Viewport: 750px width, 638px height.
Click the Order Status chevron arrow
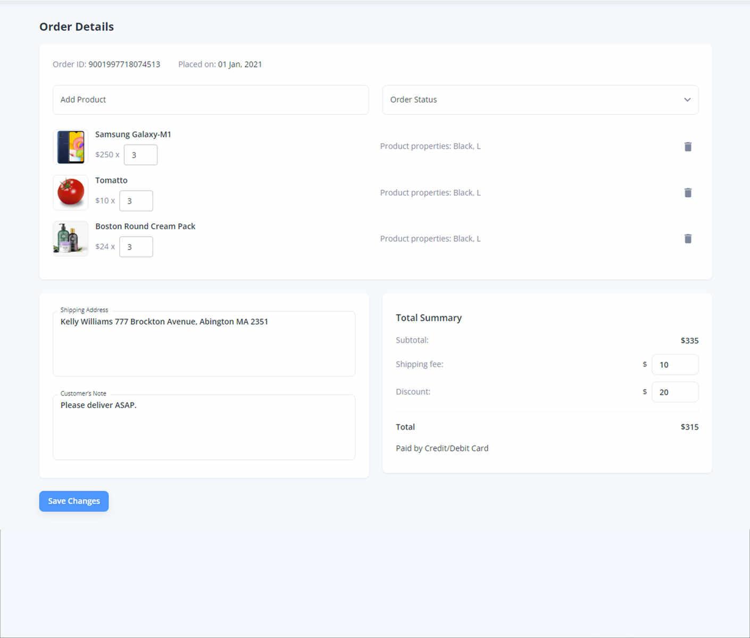pyautogui.click(x=687, y=100)
